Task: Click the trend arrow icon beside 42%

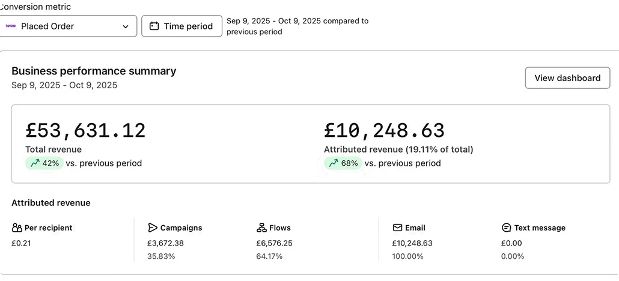Action: tap(35, 163)
